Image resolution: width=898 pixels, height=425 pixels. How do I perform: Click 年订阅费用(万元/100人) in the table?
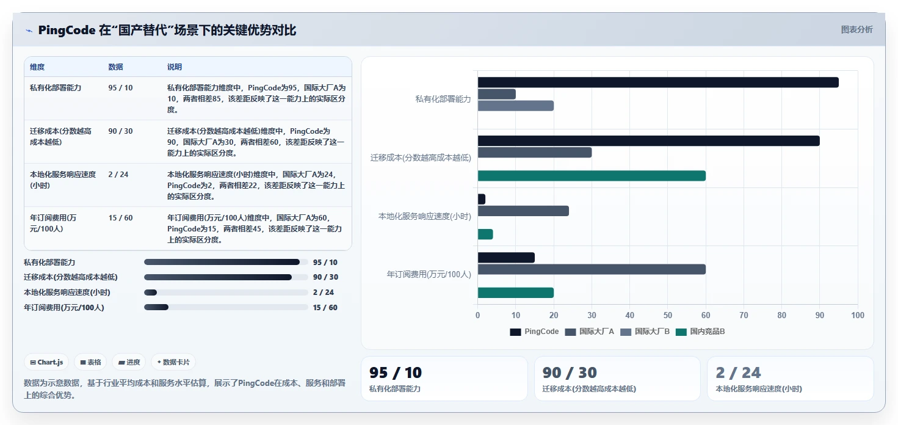(x=53, y=223)
